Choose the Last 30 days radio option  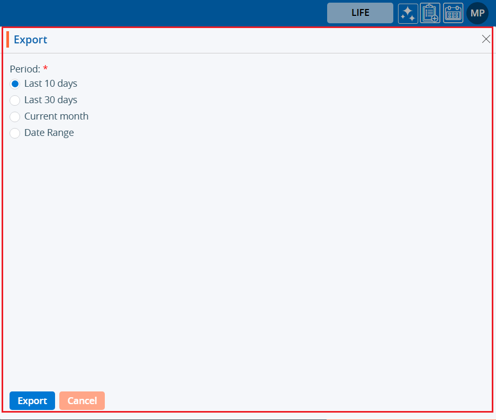[x=15, y=100]
